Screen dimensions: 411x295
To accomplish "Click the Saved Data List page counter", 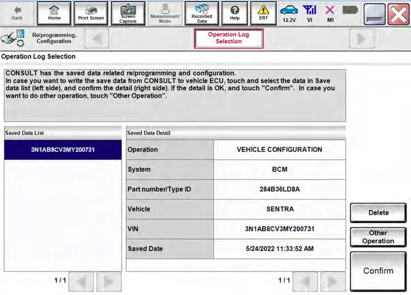I will tap(60, 280).
